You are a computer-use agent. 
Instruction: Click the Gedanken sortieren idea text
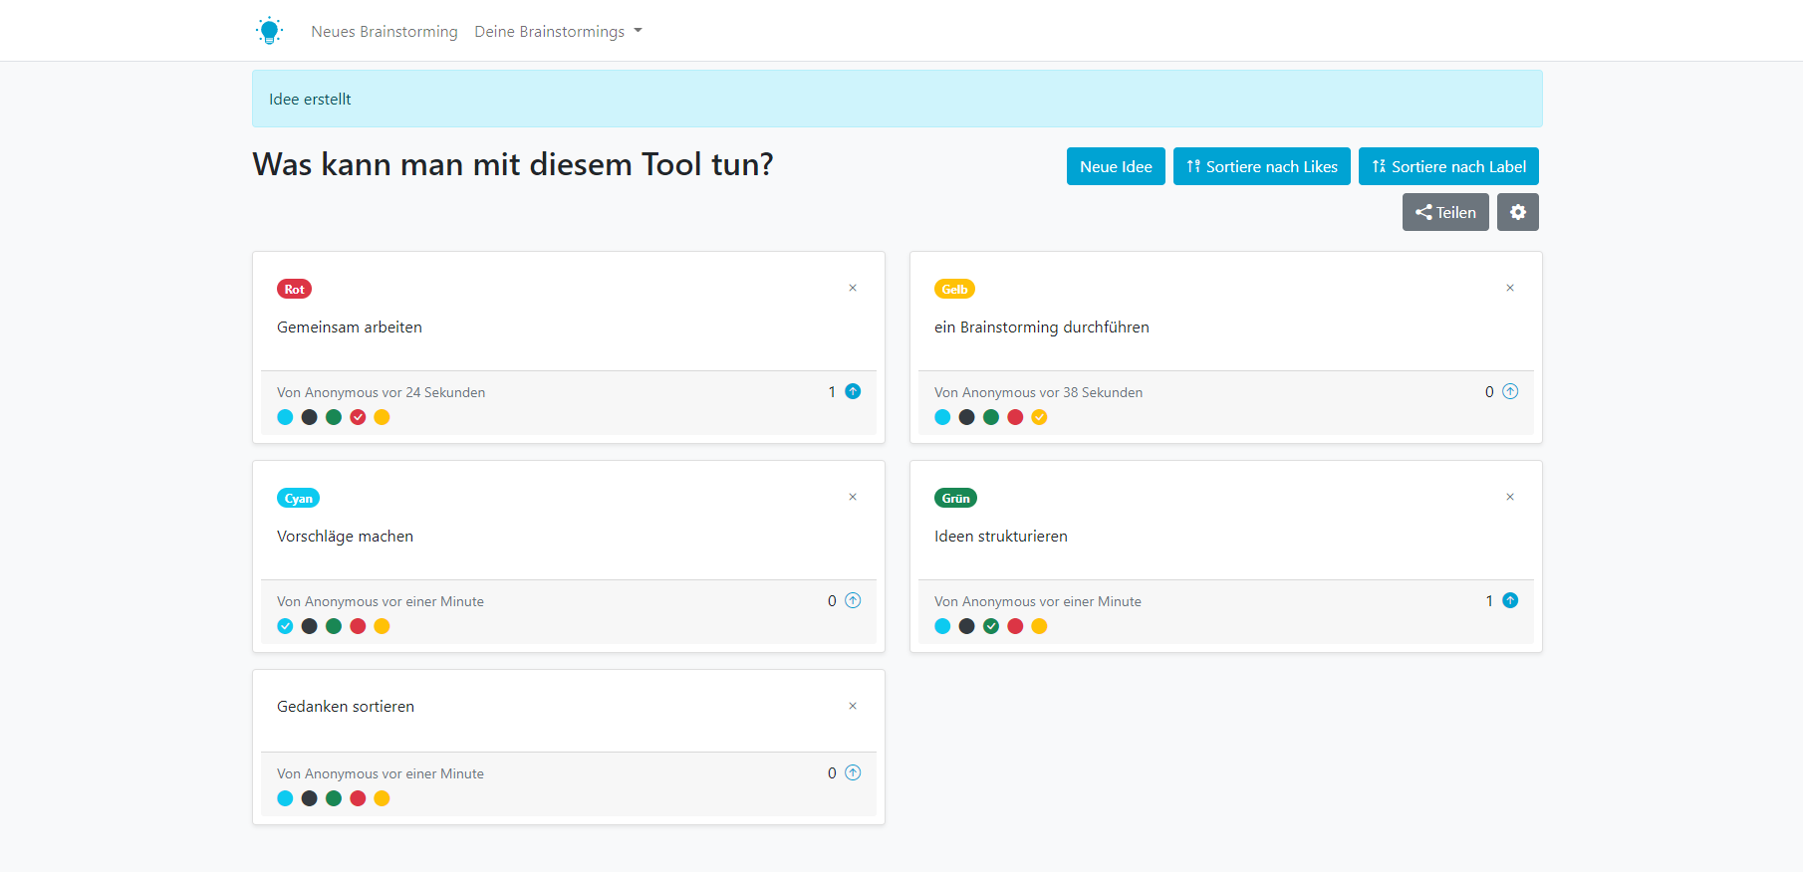[x=346, y=707]
